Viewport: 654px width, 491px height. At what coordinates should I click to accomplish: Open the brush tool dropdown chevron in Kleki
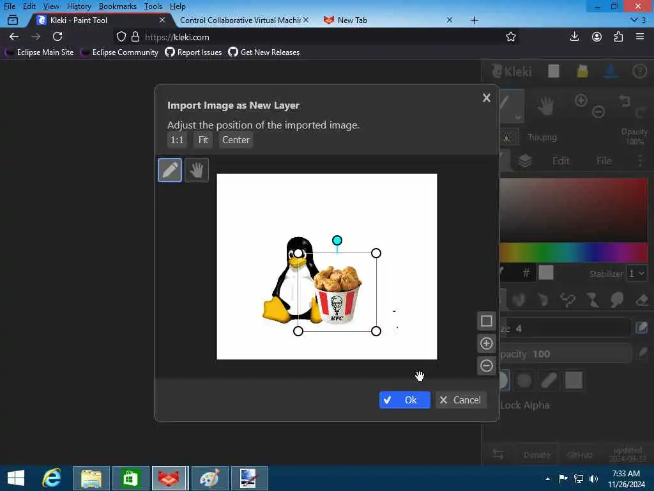point(518,117)
